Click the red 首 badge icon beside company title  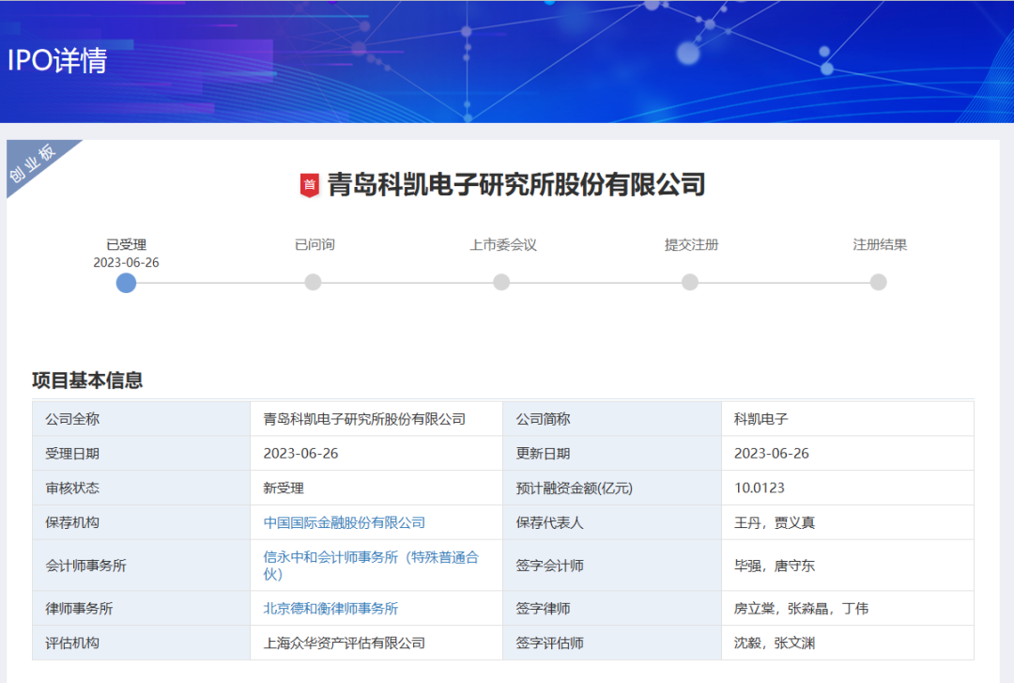pos(310,185)
